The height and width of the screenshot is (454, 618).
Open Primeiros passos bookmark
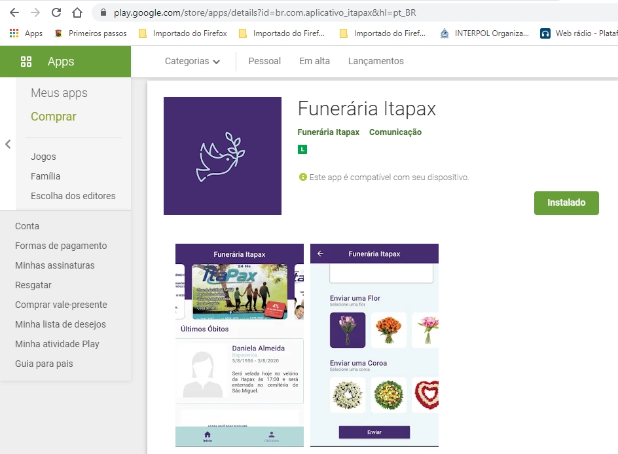point(90,33)
